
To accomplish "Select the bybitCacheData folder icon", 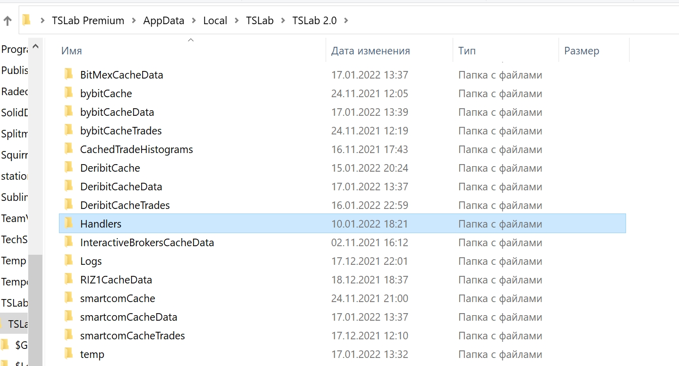I will coord(69,112).
